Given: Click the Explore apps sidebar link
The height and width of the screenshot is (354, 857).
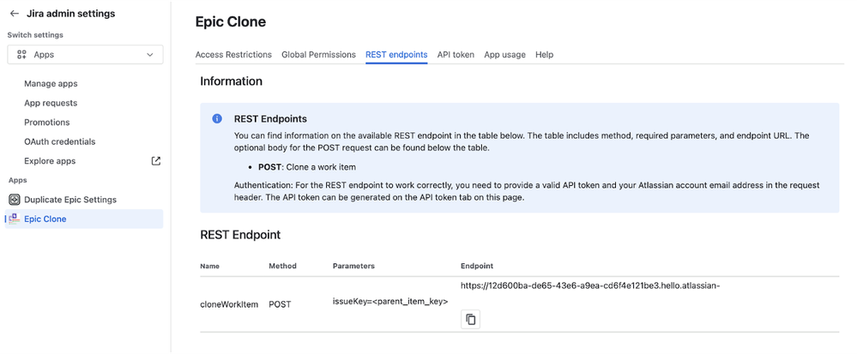Looking at the screenshot, I should 50,161.
